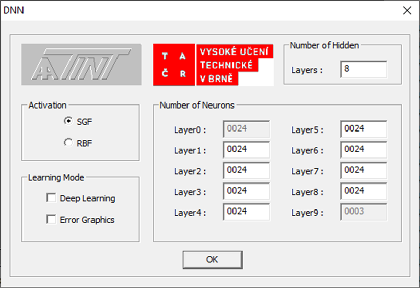The height and width of the screenshot is (289, 420).
Task: Click the 'Layer7 :' label
Action: (308, 171)
